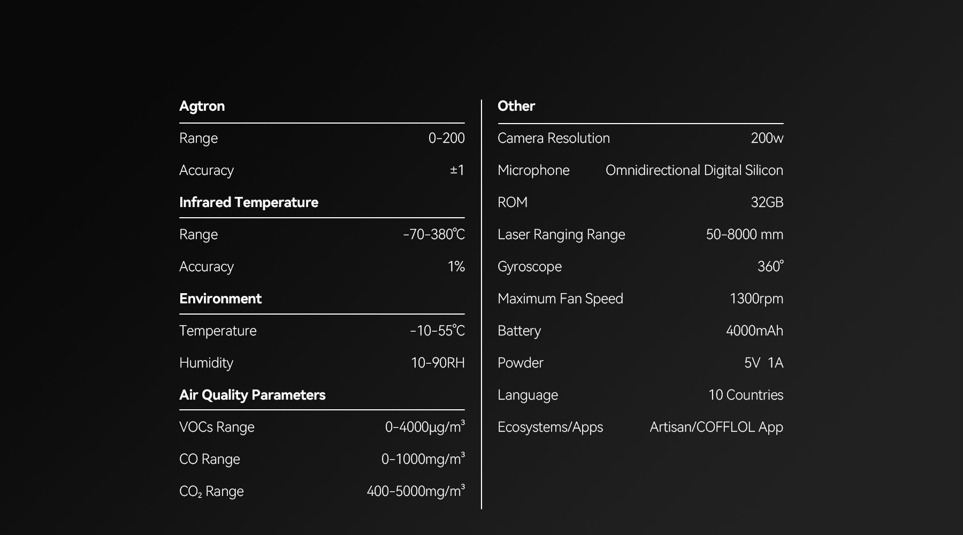This screenshot has width=963, height=535.
Task: Select the Omnidirectional Digital Silicon value
Action: coord(694,170)
